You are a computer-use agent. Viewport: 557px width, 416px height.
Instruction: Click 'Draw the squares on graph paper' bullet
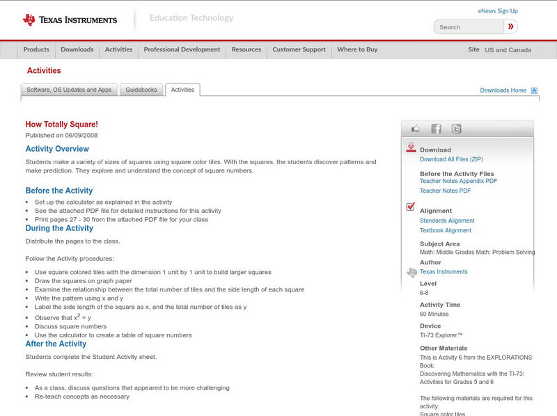click(83, 281)
